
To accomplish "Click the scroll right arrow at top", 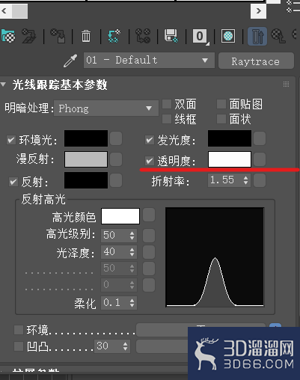I will coord(258,11).
